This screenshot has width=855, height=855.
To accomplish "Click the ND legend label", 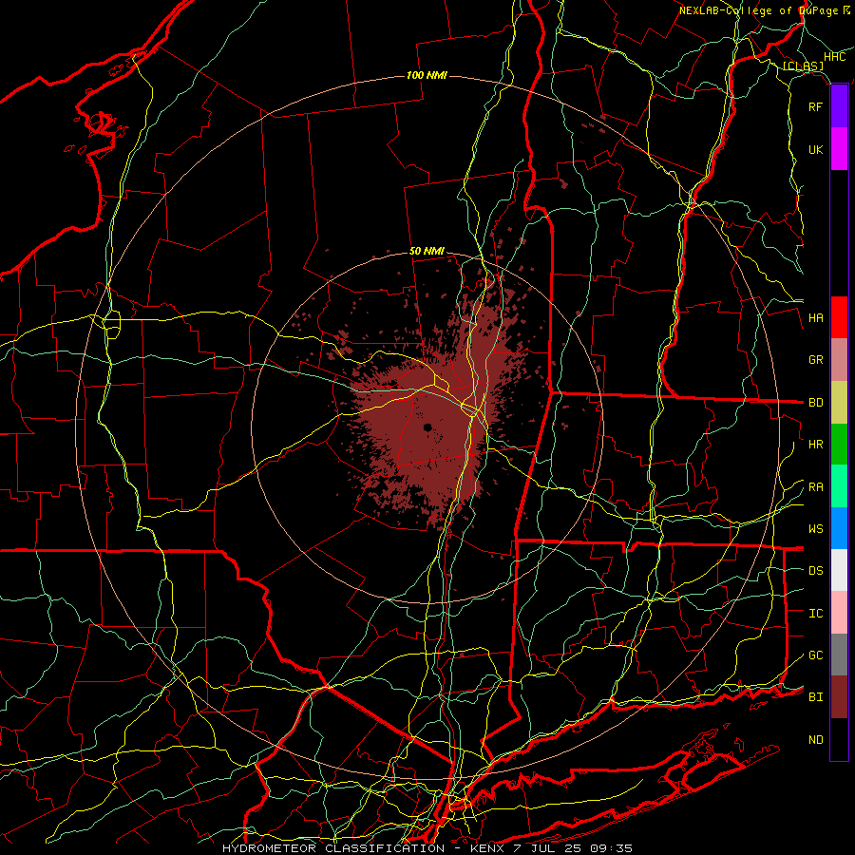I will pos(816,740).
